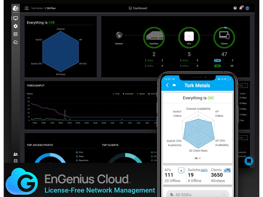The height and width of the screenshot is (197, 263).
Task: Tap the Clients devices icon on phone
Action: (227, 170)
